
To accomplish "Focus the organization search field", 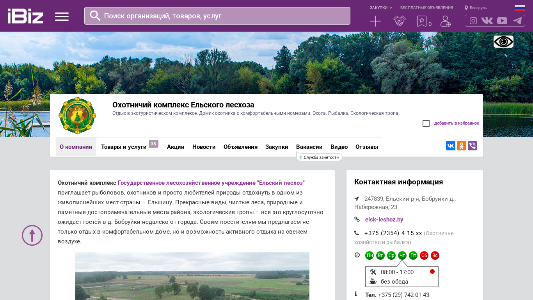I will click(x=217, y=16).
